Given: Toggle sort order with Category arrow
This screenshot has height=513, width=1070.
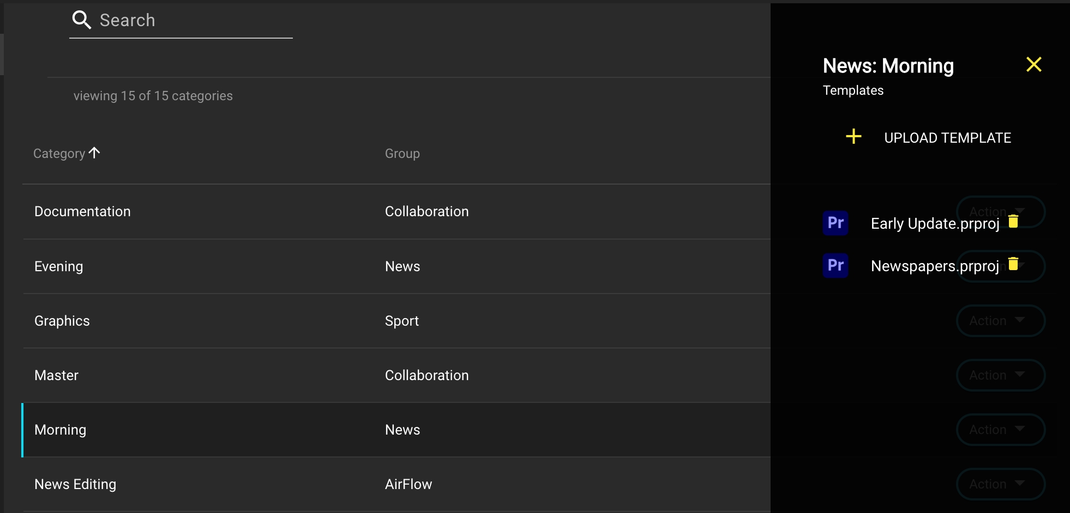Looking at the screenshot, I should point(94,153).
